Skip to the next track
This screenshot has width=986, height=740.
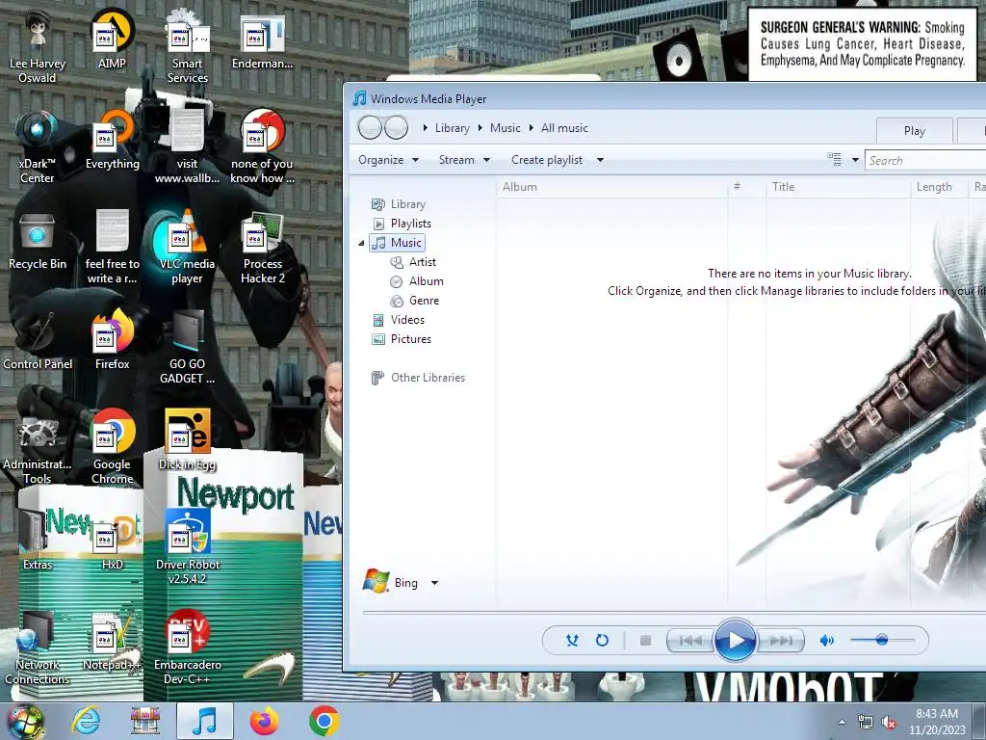point(780,641)
